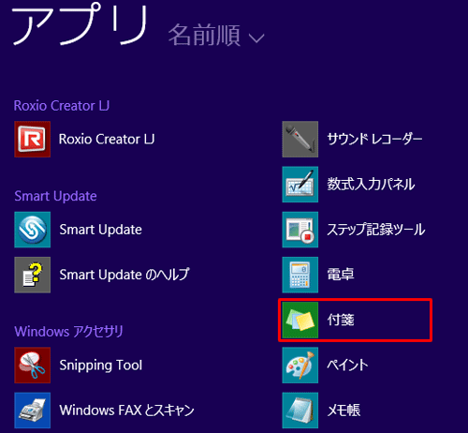Open the Smart Update help question-mark icon

pyautogui.click(x=32, y=275)
